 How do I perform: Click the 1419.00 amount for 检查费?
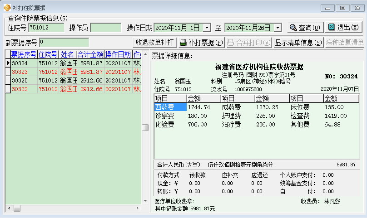336,116
